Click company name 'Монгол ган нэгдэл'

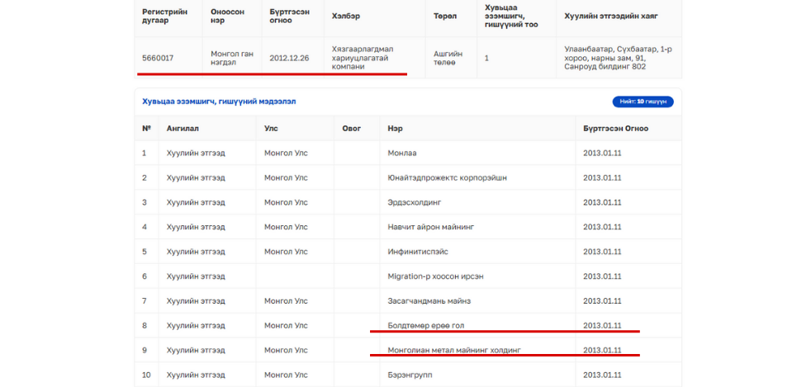(x=231, y=59)
